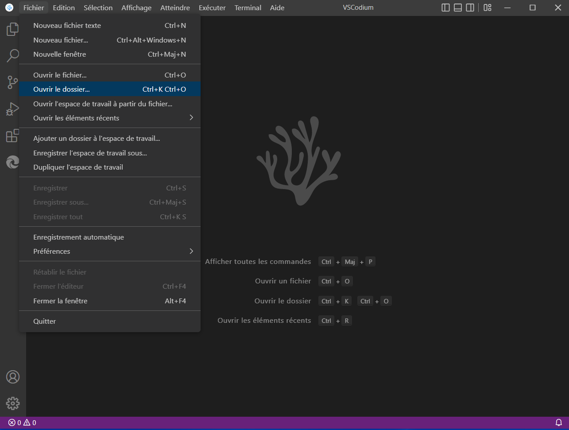569x430 pixels.
Task: Toggle Enregistrement automatique option
Action: (78, 237)
